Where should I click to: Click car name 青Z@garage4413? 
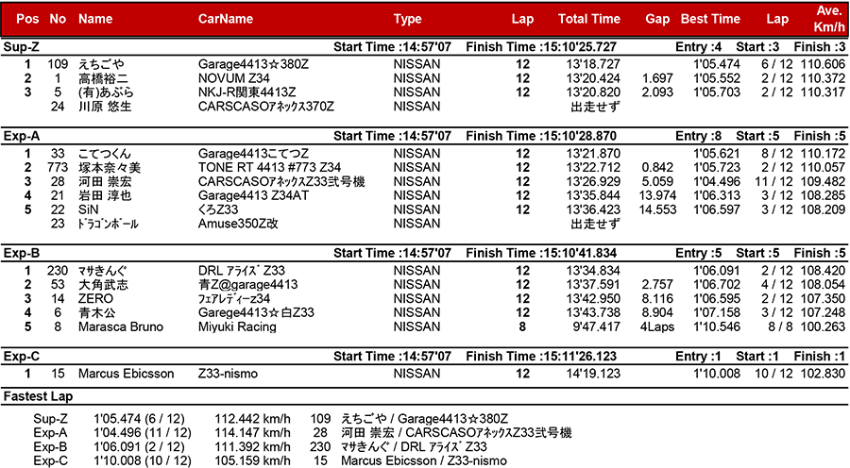tap(247, 285)
